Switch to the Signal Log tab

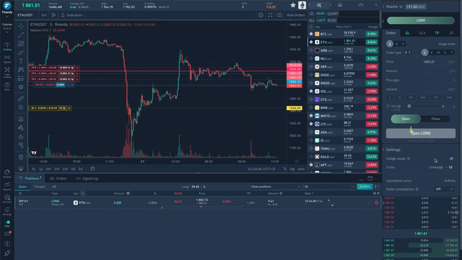(x=87, y=178)
